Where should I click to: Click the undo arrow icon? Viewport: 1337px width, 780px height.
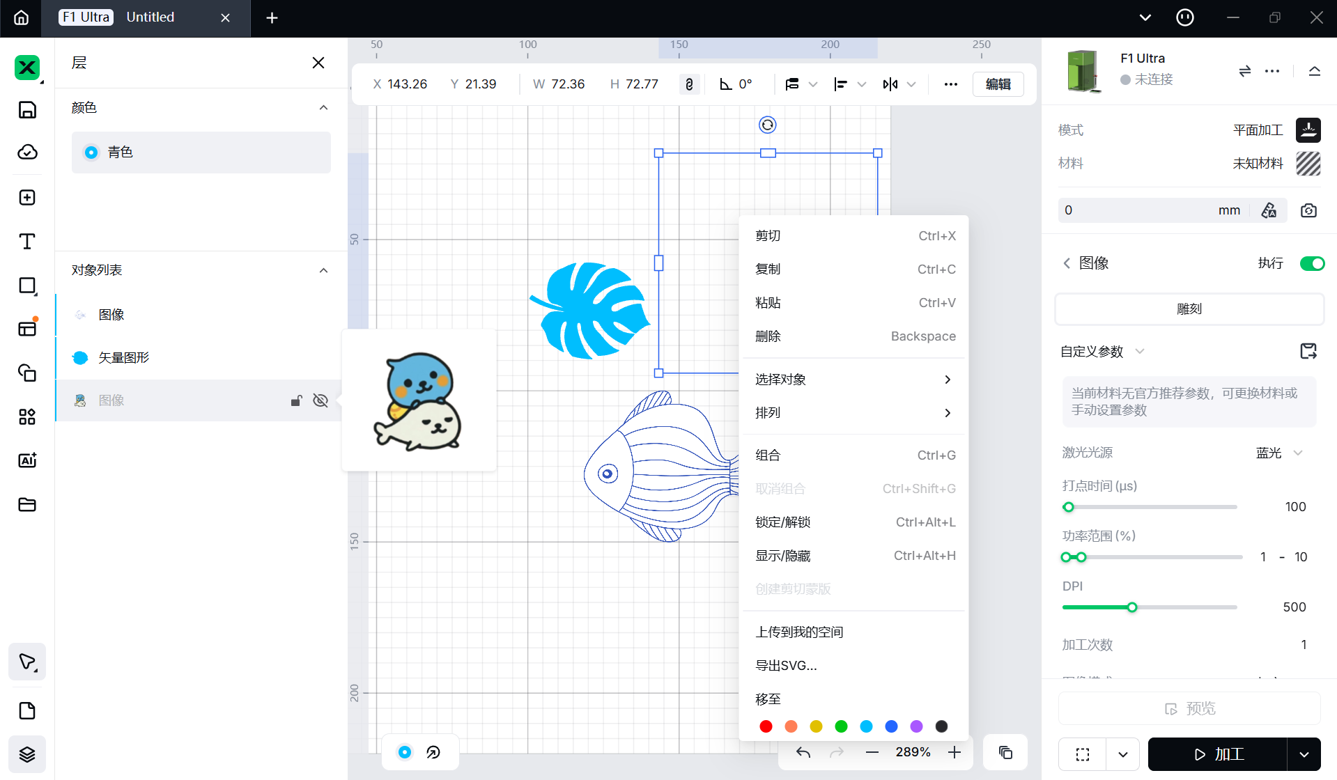(803, 752)
